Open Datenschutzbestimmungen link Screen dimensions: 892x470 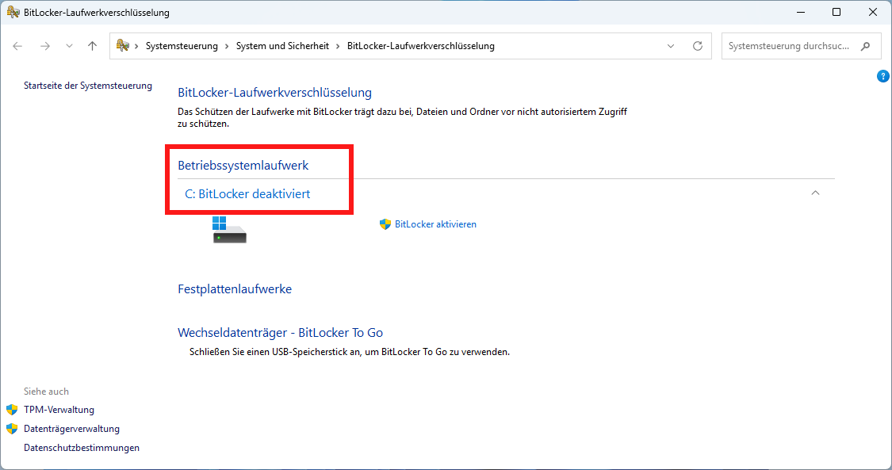[82, 447]
